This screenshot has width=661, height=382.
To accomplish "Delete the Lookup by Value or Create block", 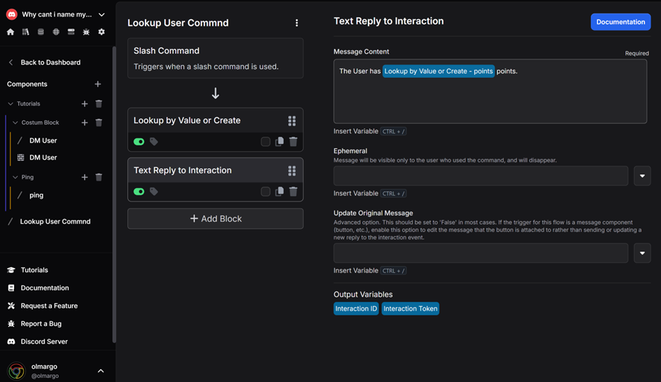I will coord(293,141).
